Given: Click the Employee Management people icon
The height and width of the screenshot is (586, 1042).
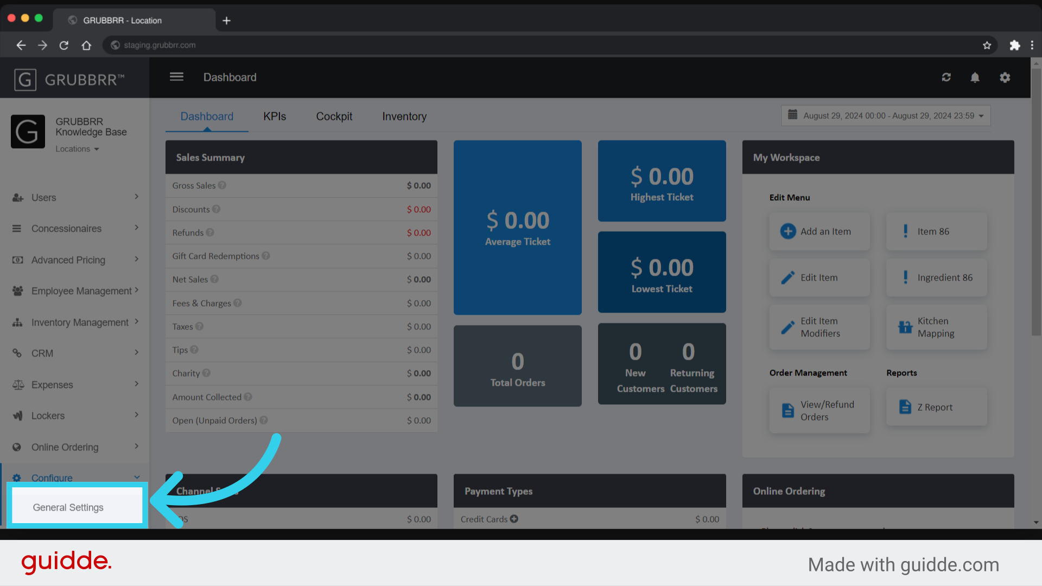Looking at the screenshot, I should click(x=17, y=291).
